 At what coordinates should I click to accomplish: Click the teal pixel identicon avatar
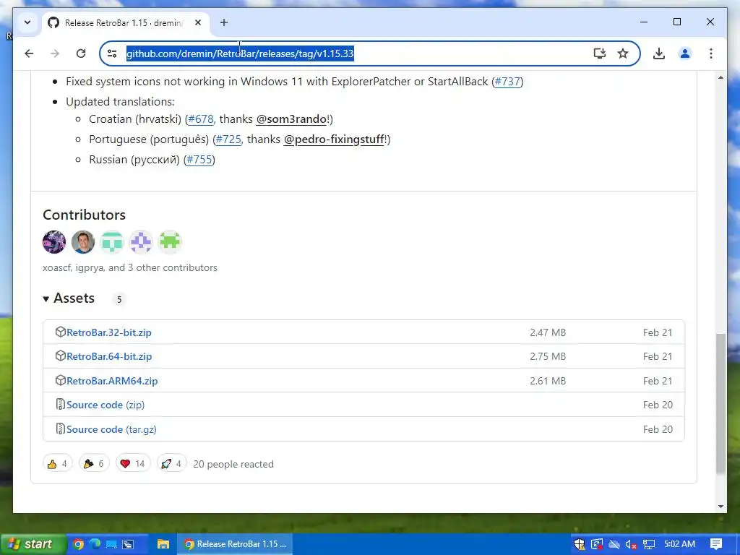112,242
